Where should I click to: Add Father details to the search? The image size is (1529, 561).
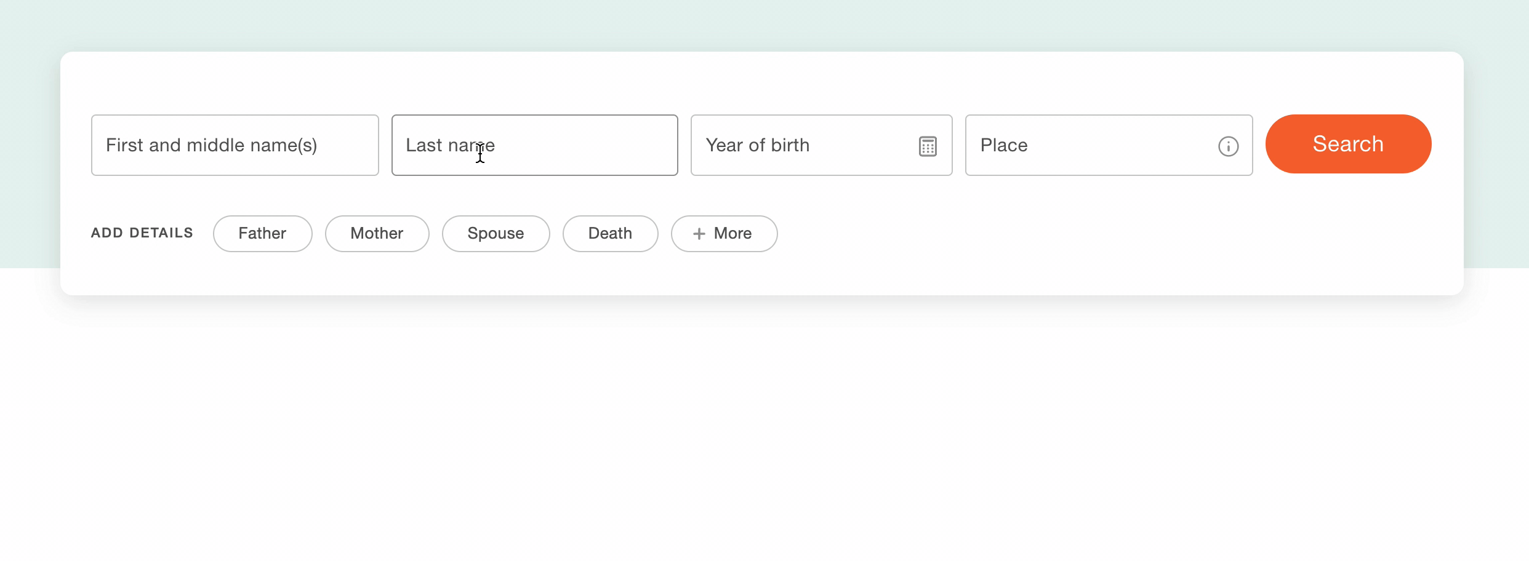pos(262,234)
